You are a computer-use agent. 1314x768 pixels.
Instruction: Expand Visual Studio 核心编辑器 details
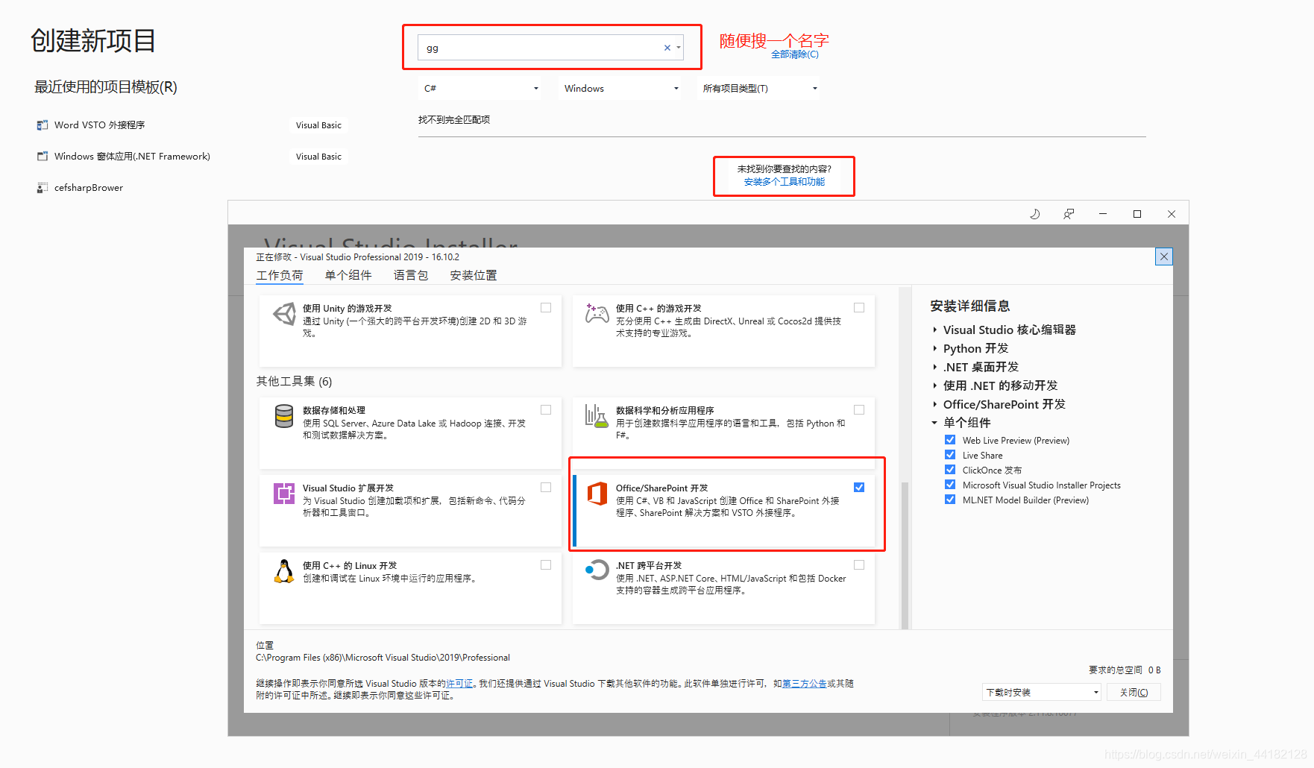(935, 330)
